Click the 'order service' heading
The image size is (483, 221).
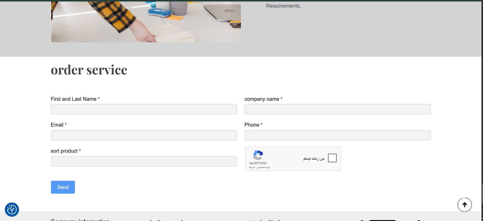(89, 70)
